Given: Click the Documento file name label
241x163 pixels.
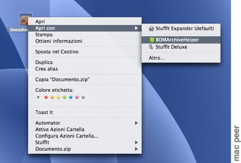Looking at the screenshot, I should (x=18, y=30).
